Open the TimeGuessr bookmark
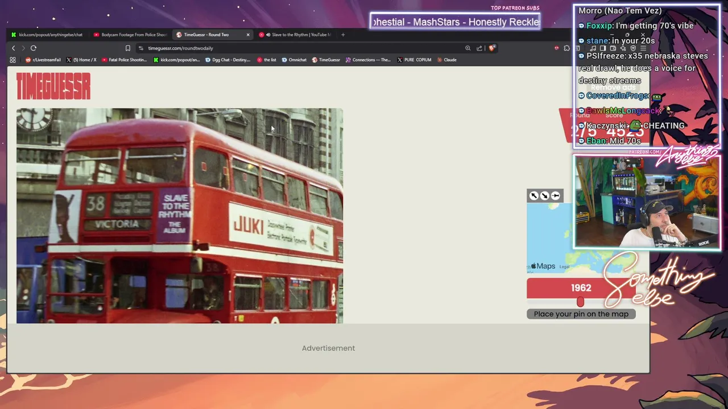 click(x=326, y=60)
